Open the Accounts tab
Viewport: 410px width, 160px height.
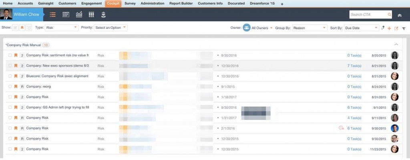tap(25, 4)
